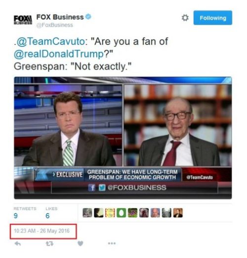The image size is (247, 258).
Task: Like the tweet with heart icon
Action: point(81,243)
